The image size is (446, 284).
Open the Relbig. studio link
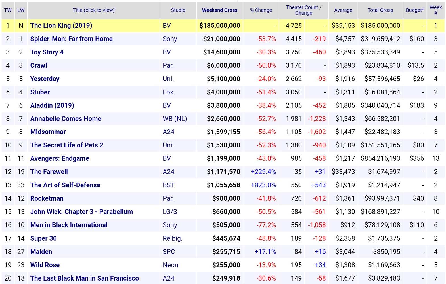tap(173, 238)
